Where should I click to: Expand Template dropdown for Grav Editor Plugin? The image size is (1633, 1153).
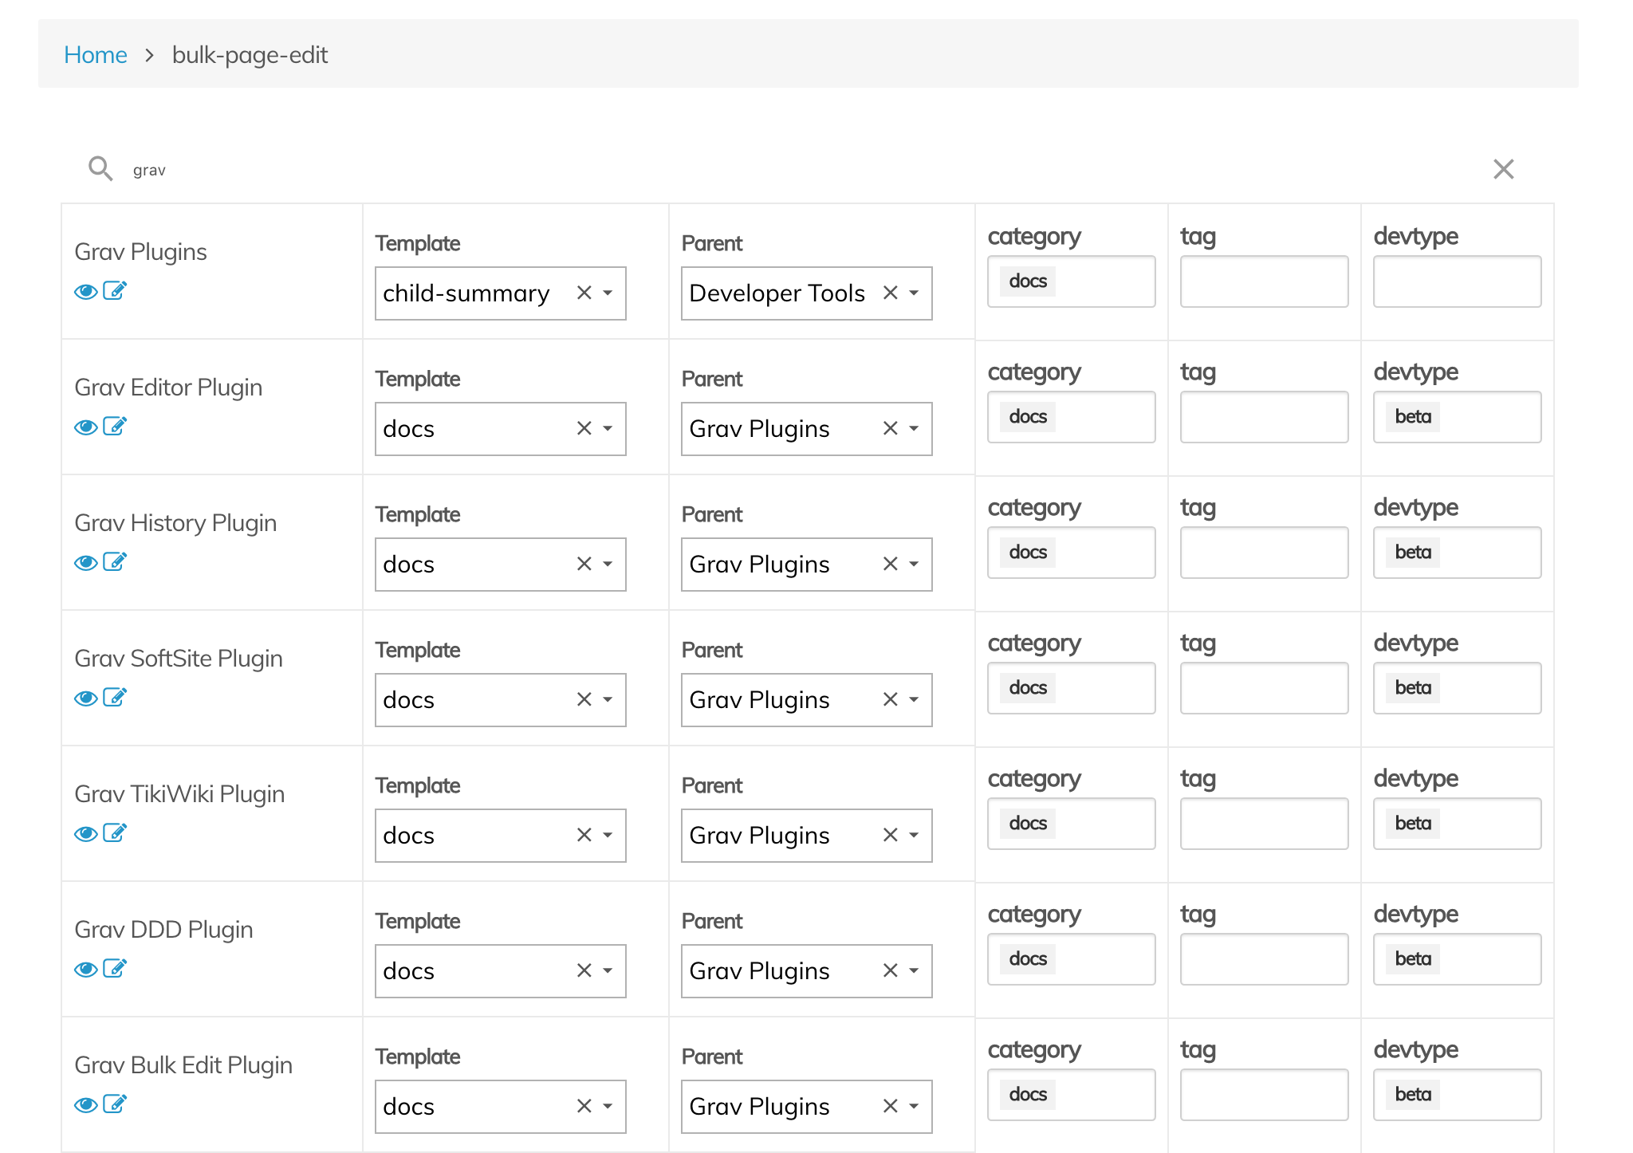coord(608,429)
